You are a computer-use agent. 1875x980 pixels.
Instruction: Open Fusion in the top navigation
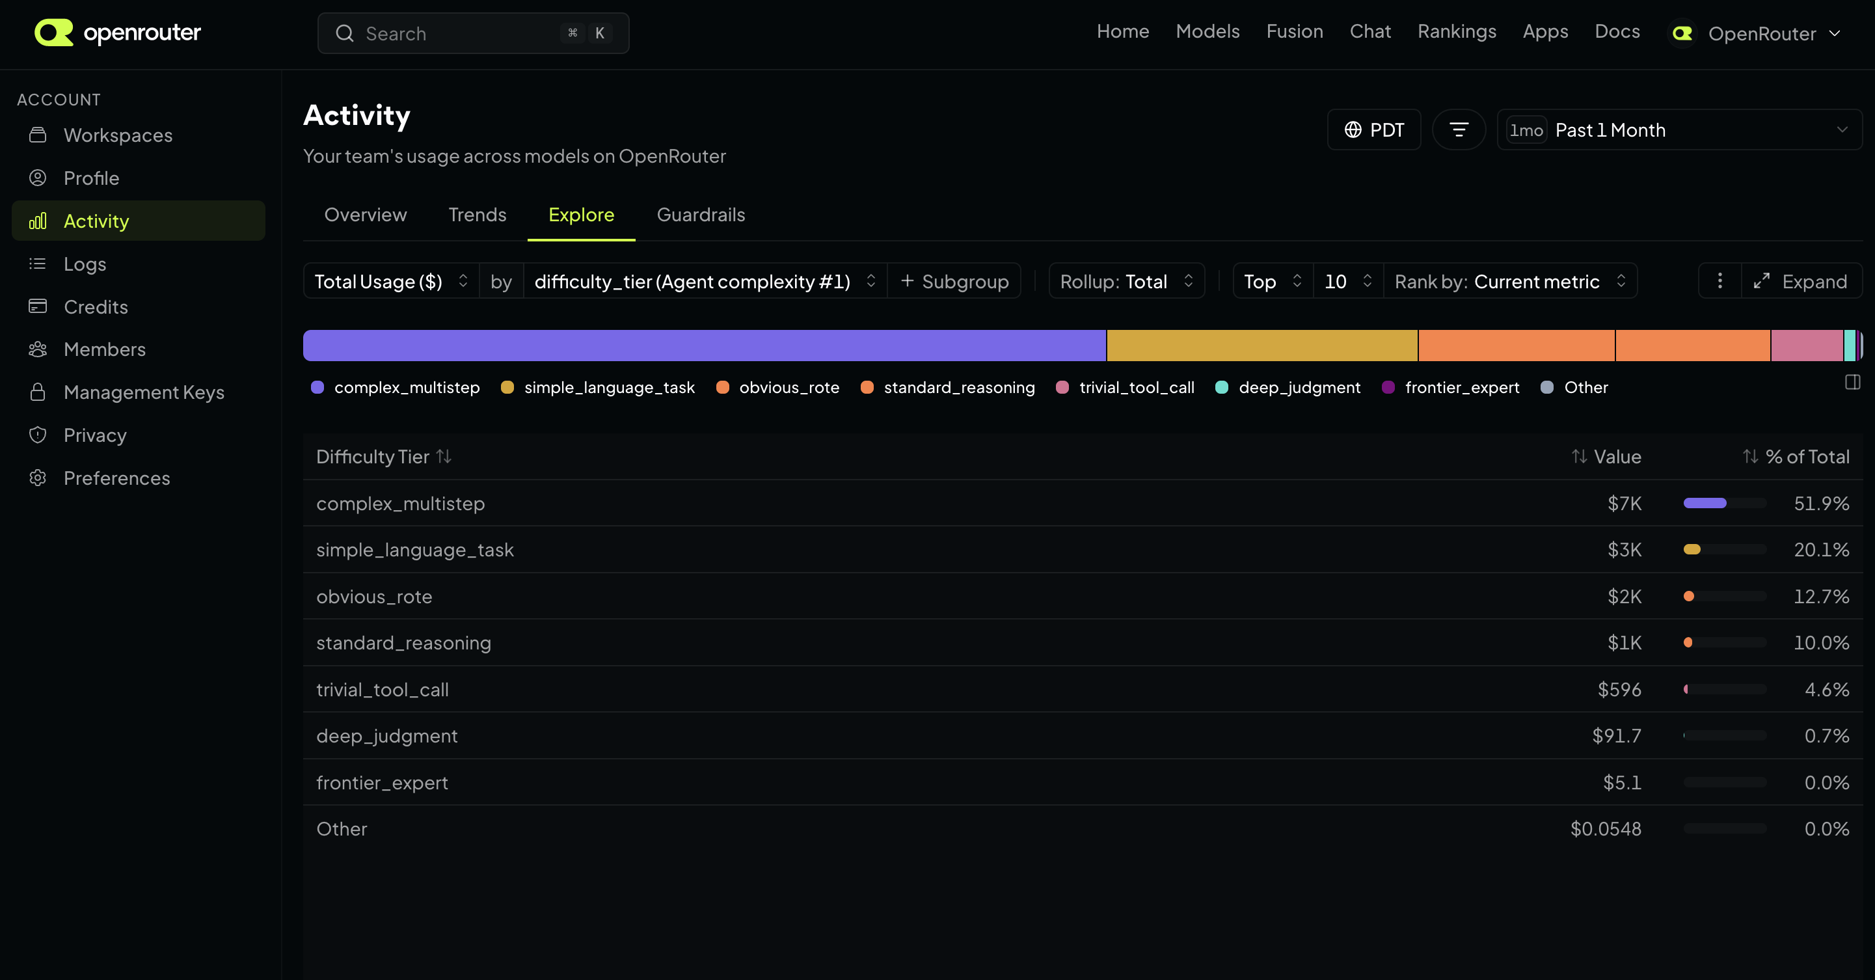click(x=1294, y=31)
